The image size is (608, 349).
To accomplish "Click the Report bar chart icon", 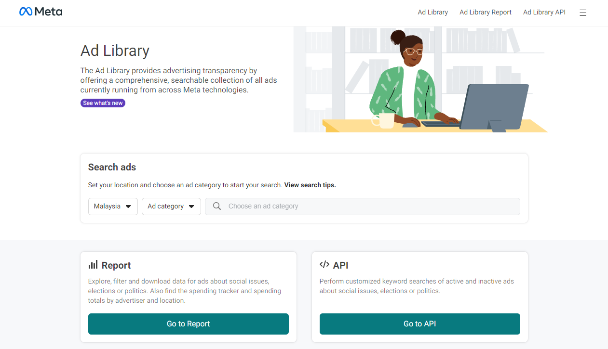I will [x=93, y=265].
